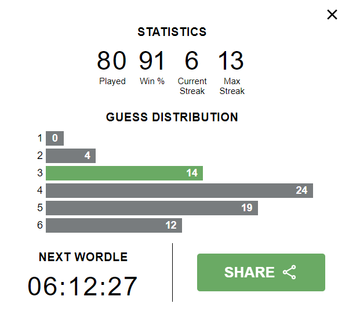Viewport: 349px width, 318px height.
Task: Click the STATISTICS title
Action: 172,32
